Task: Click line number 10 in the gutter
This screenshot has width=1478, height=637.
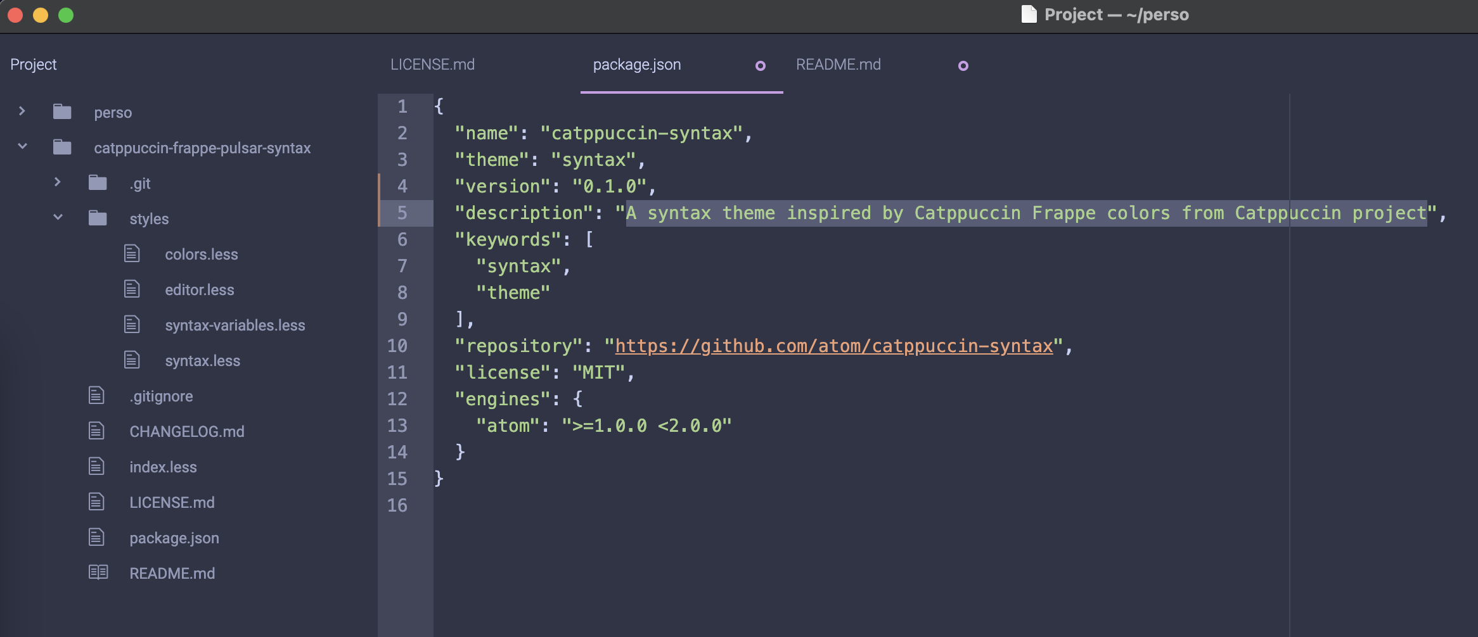Action: [397, 346]
